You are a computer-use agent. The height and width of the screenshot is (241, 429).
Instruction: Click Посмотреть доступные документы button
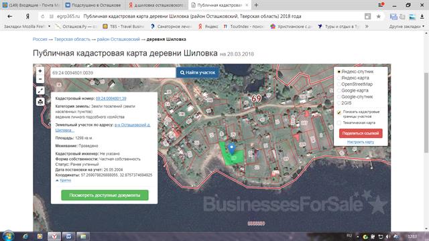[x=105, y=195]
